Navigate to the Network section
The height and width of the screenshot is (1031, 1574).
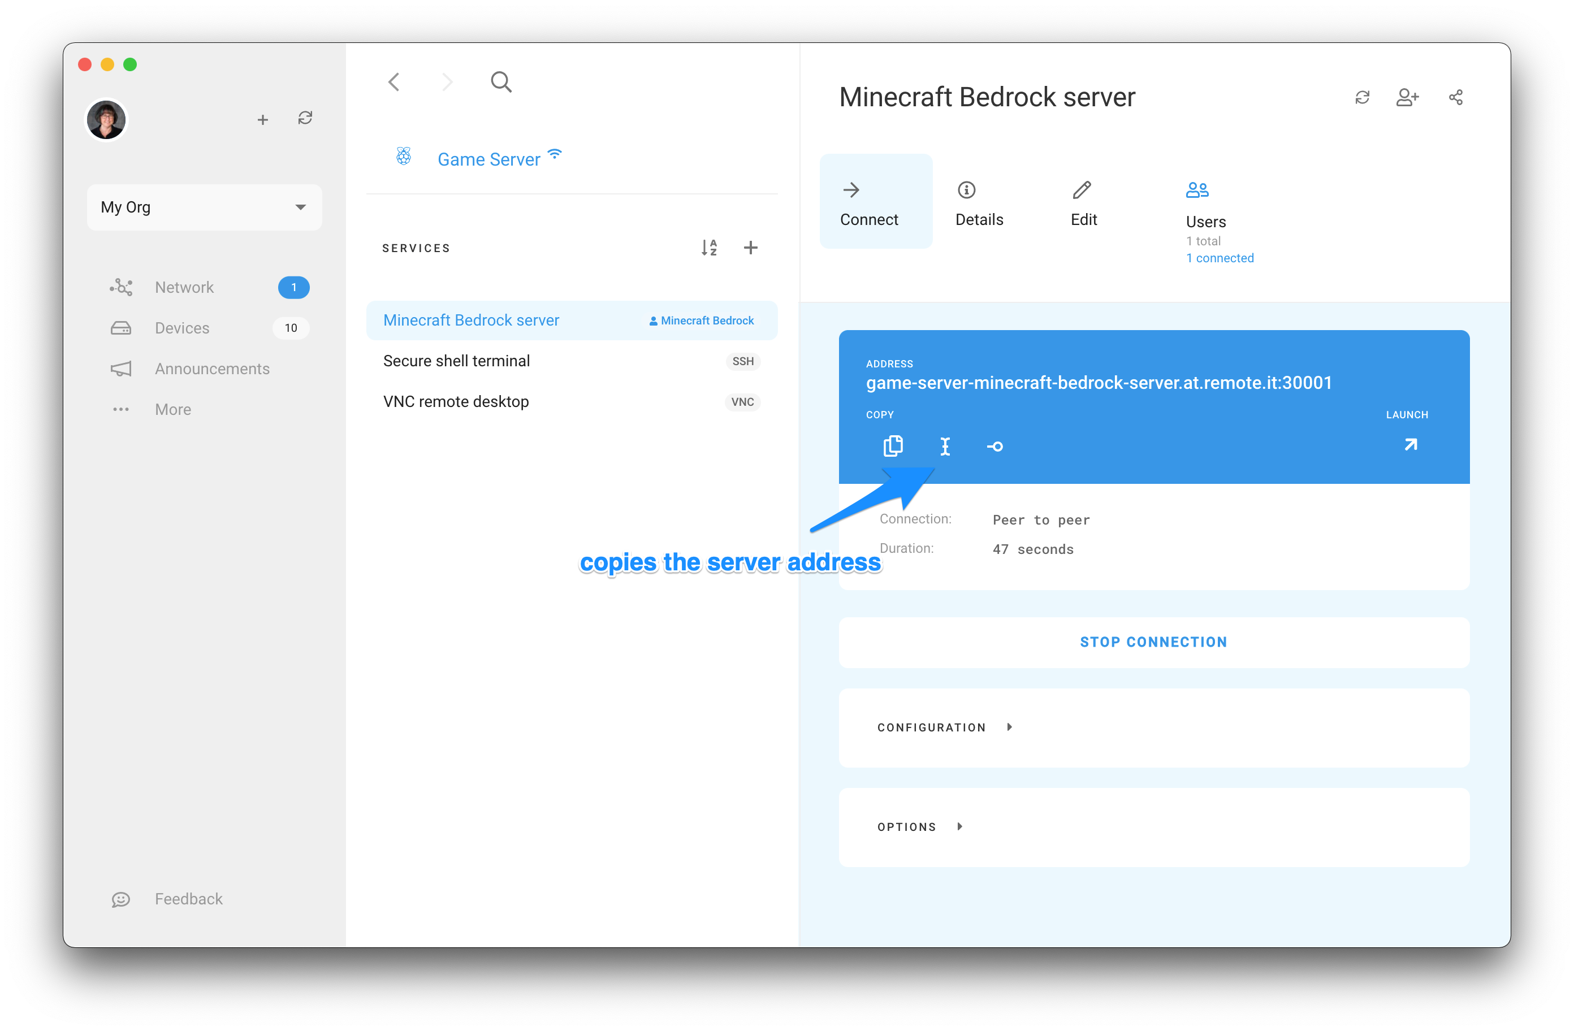tap(184, 287)
